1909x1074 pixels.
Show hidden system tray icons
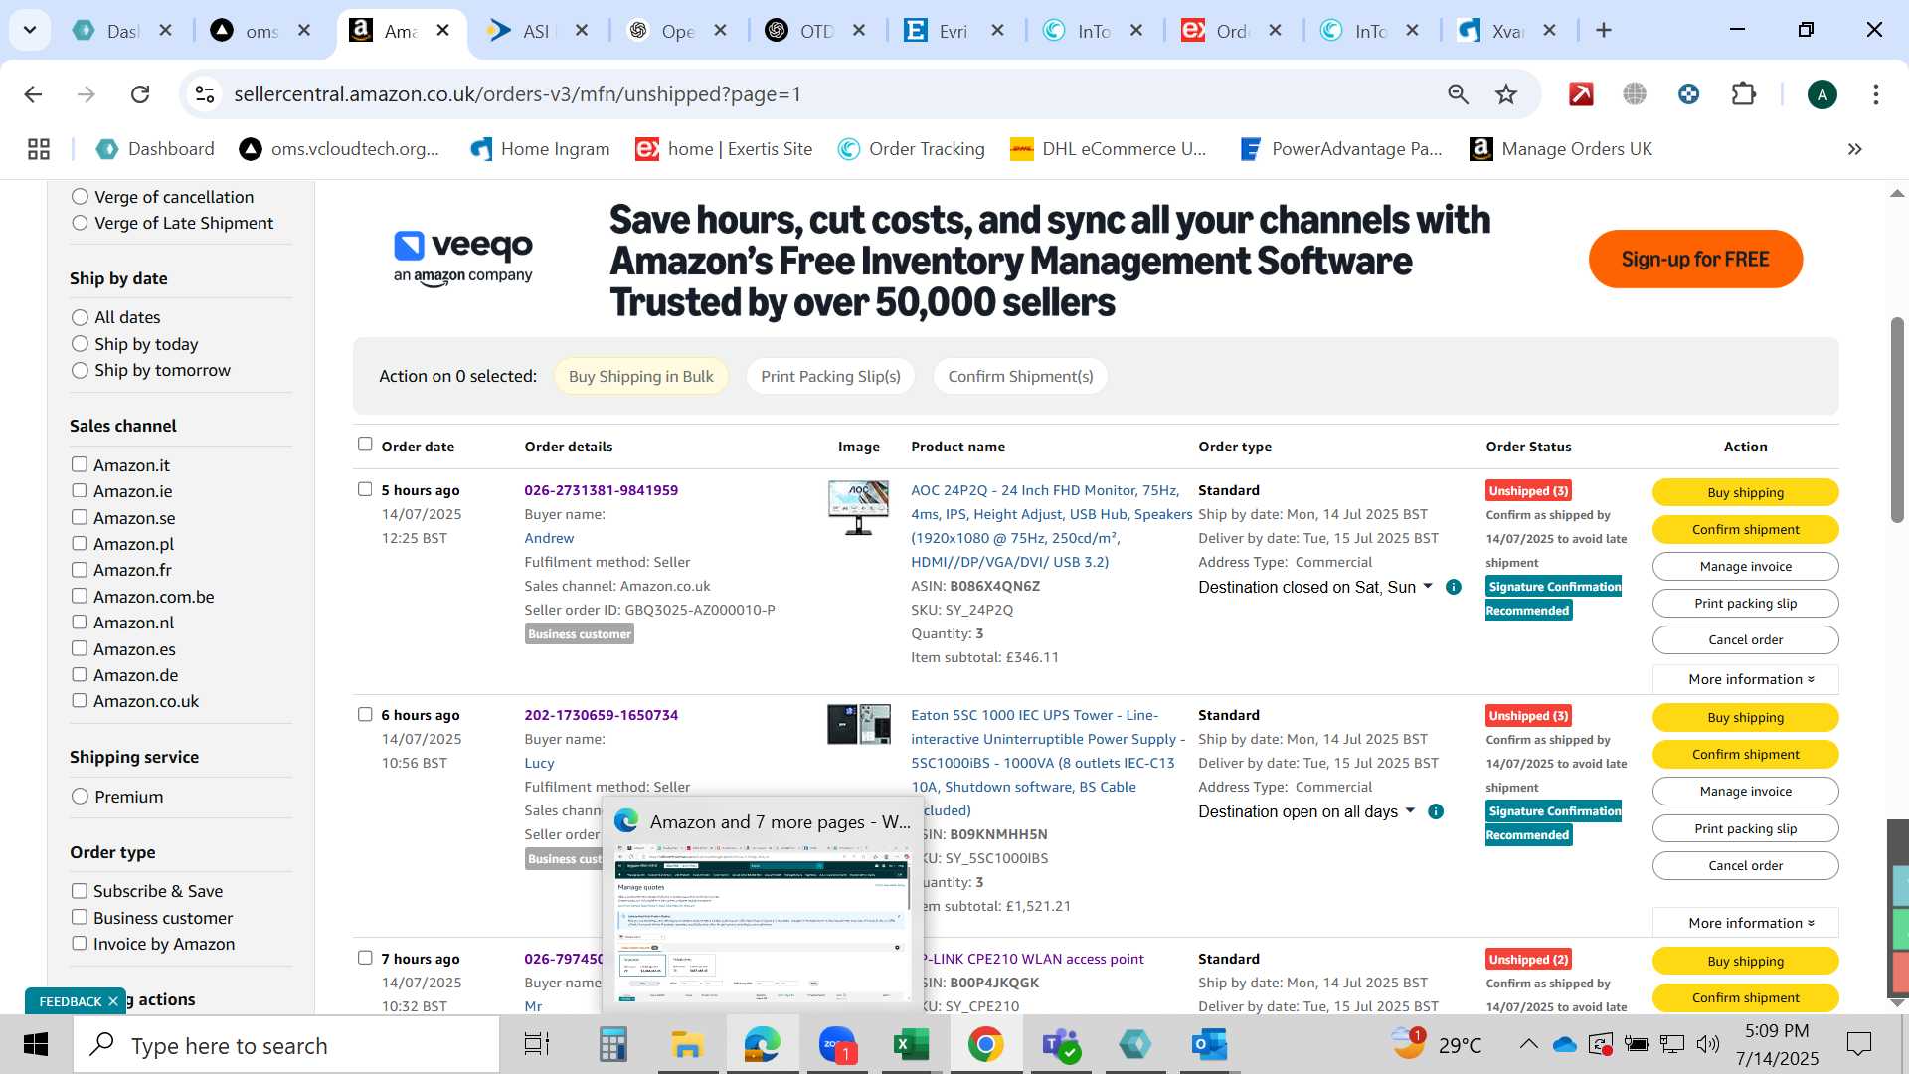[x=1528, y=1044]
